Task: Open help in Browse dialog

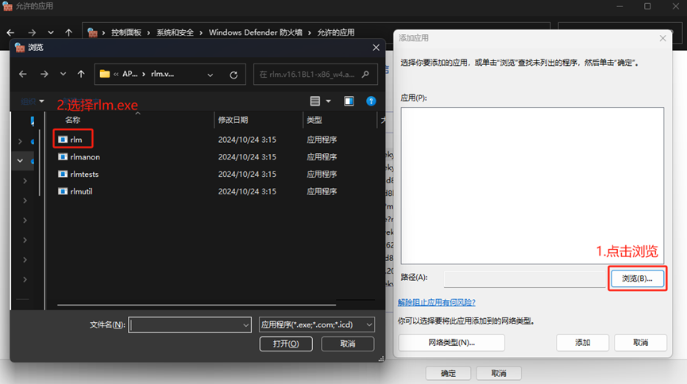Action: coord(371,101)
